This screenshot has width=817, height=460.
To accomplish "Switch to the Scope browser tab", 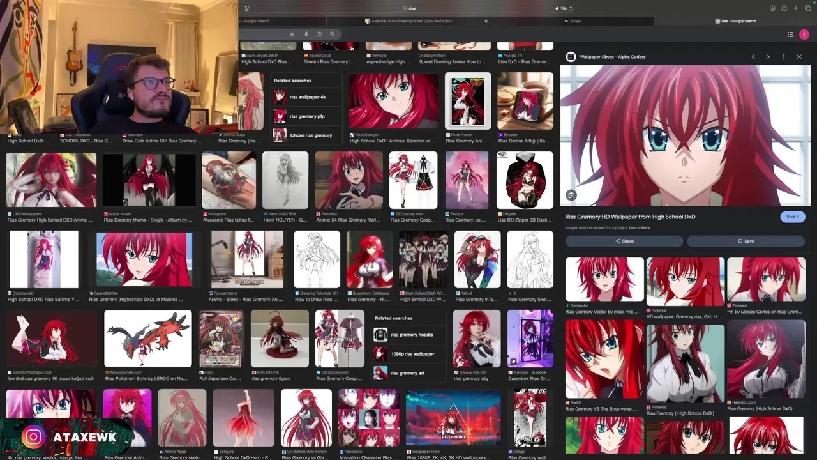I will point(573,21).
